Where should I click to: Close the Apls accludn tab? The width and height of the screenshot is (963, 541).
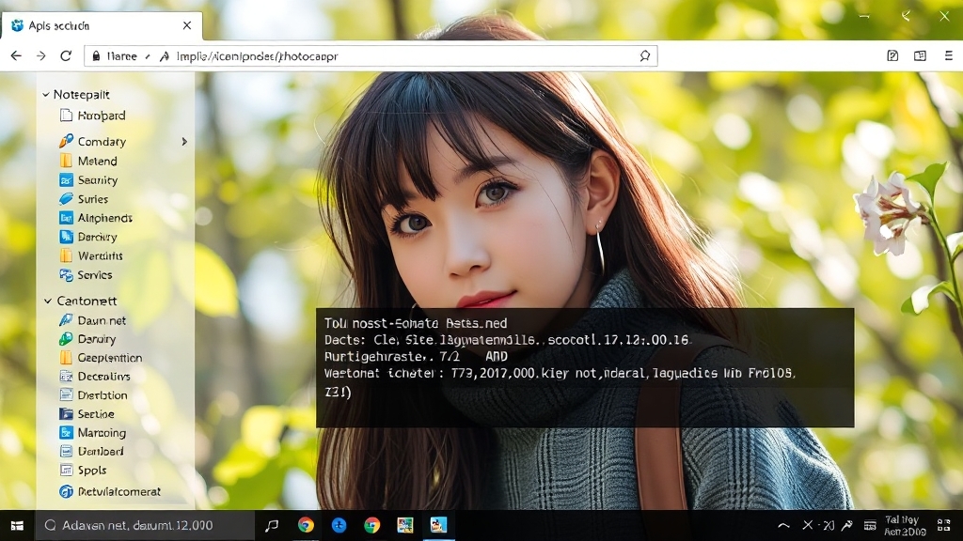[x=187, y=26]
